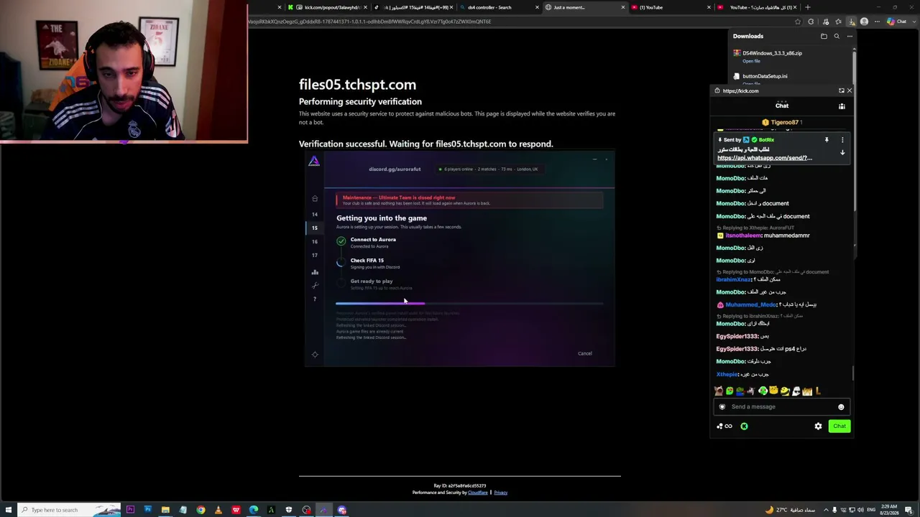Close the 'Just a moment...' browser tab
The width and height of the screenshot is (920, 517).
pos(623,7)
